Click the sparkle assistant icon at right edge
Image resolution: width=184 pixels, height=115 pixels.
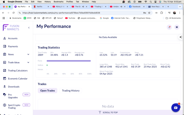click(181, 37)
